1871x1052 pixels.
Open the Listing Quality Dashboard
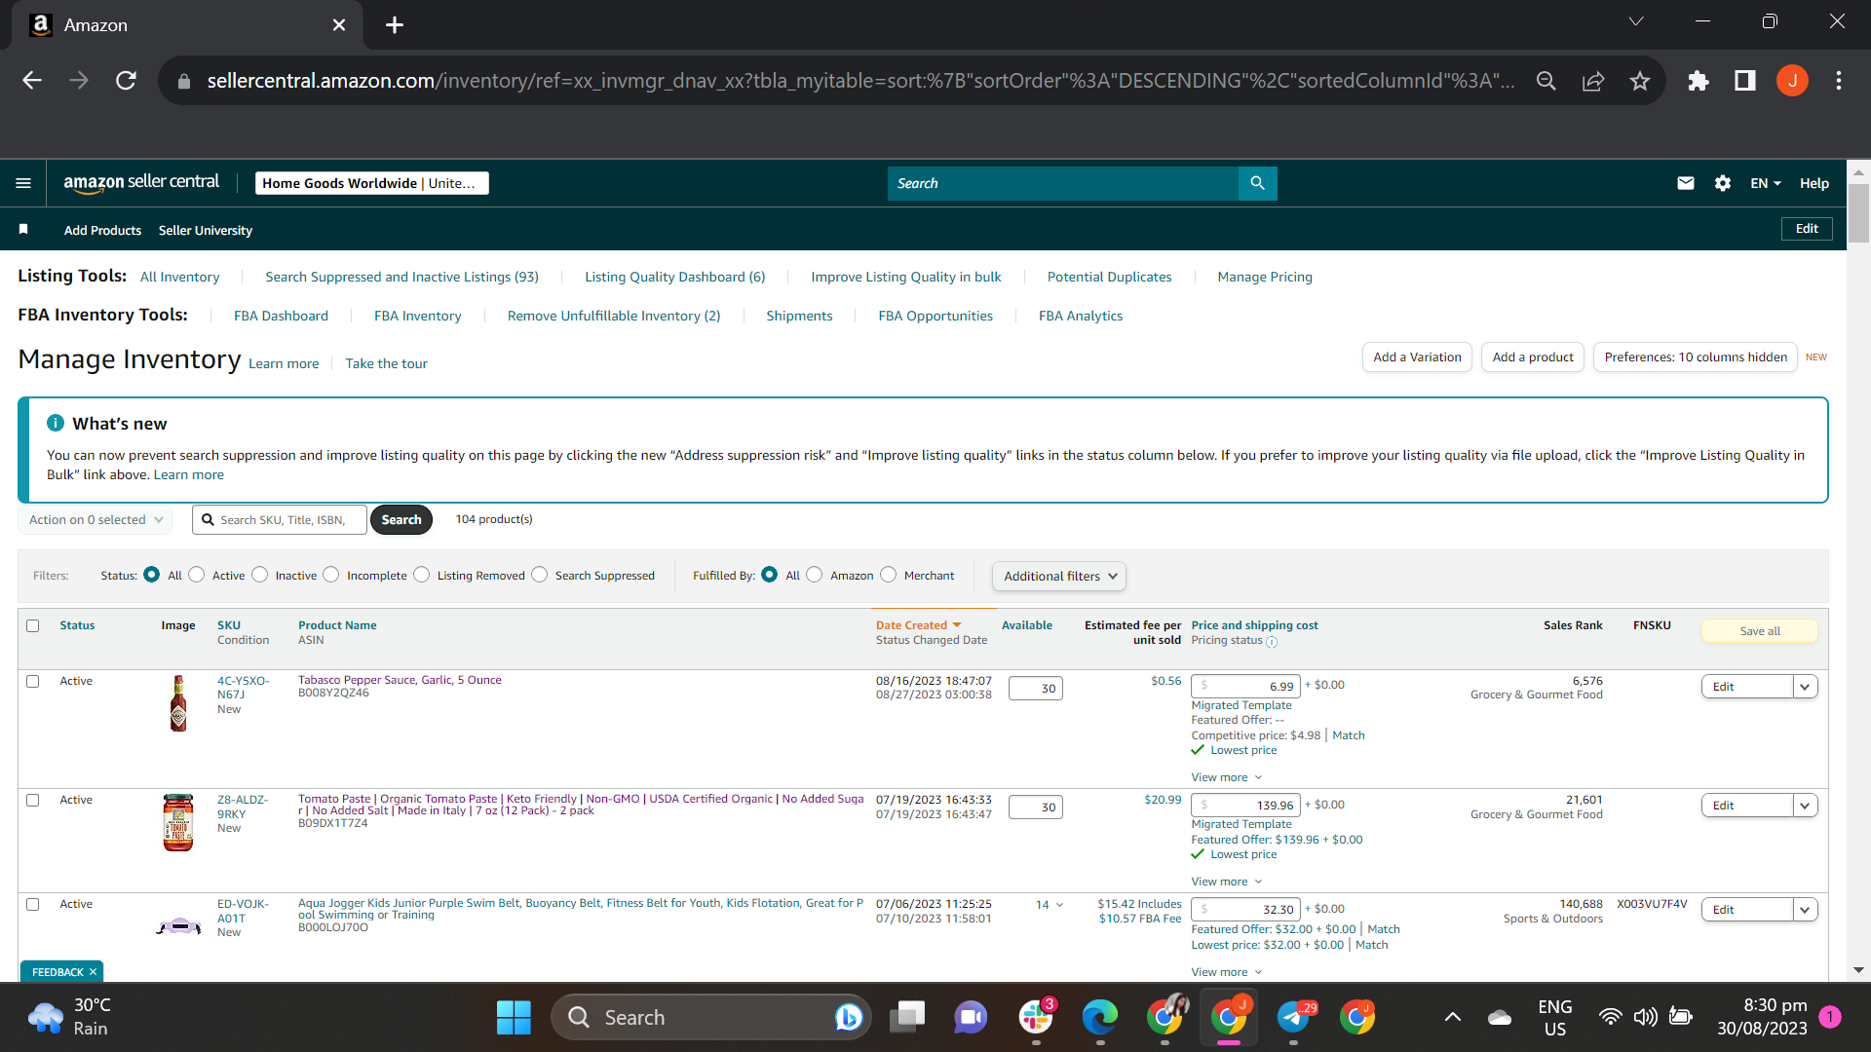675,277
